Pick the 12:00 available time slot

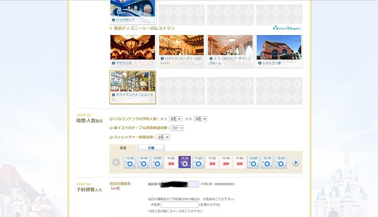[253, 162]
